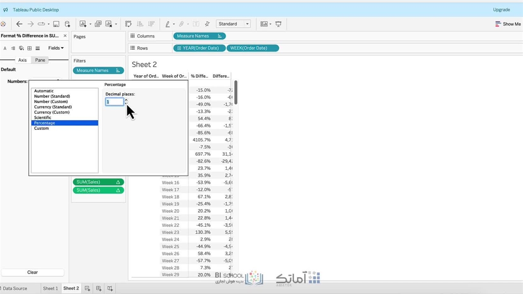Click the Swap rows and columns icon
The image size is (523, 294).
(128, 24)
